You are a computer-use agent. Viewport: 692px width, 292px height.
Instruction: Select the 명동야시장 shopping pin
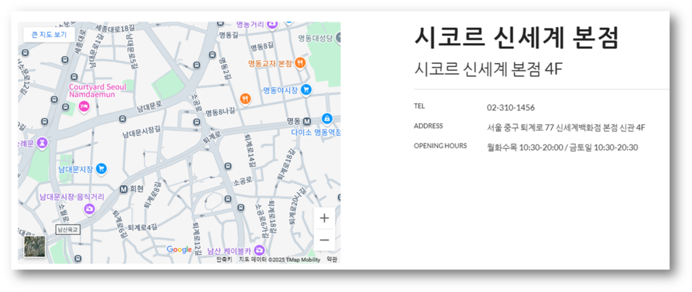pos(306,90)
